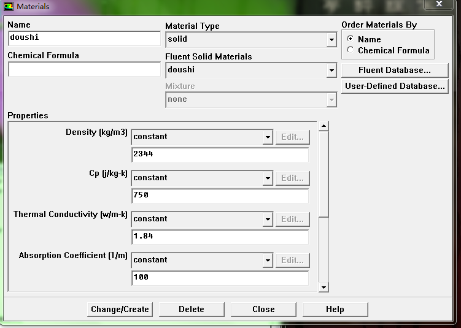Expand the Fluent Solid Materials dropdown
The width and height of the screenshot is (461, 328).
pyautogui.click(x=331, y=71)
